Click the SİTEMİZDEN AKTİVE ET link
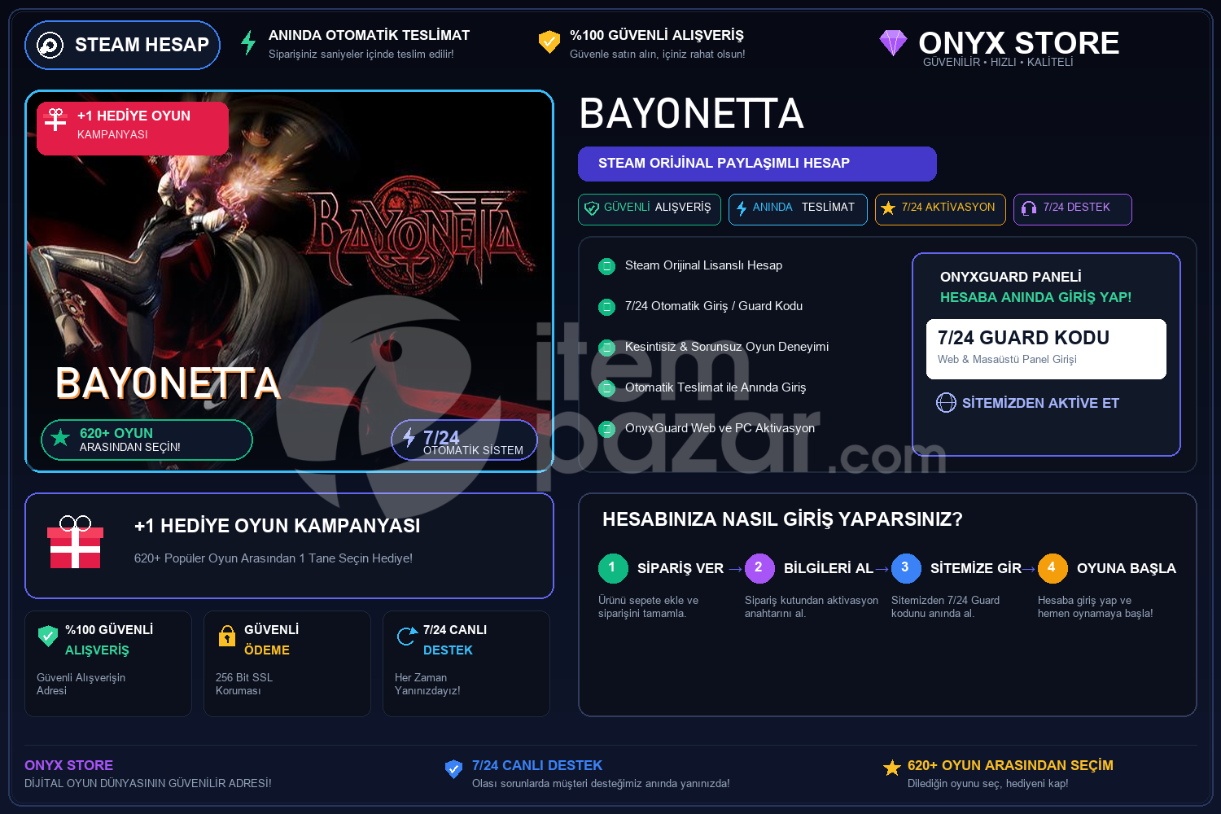 [1040, 403]
